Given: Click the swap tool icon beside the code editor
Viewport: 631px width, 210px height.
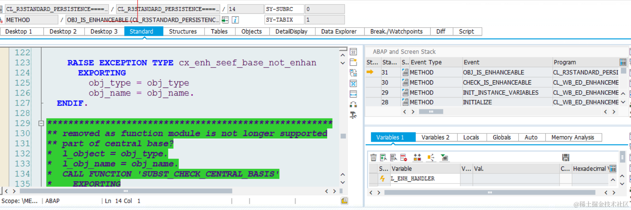Looking at the screenshot, I should point(353,73).
